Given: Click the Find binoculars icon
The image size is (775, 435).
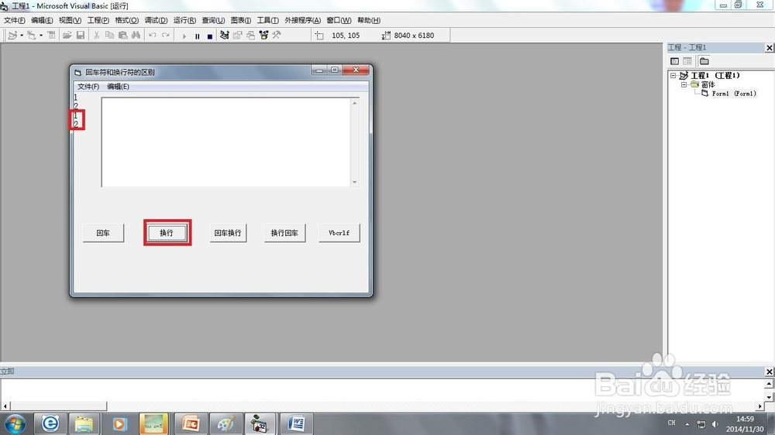Looking at the screenshot, I should pos(136,35).
